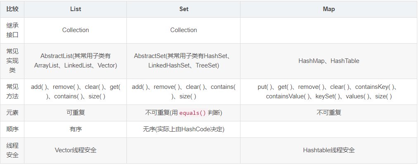This screenshot has height=165, width=419.
Task: Click the Hashtable线程安全 cell
Action: [x=329, y=150]
